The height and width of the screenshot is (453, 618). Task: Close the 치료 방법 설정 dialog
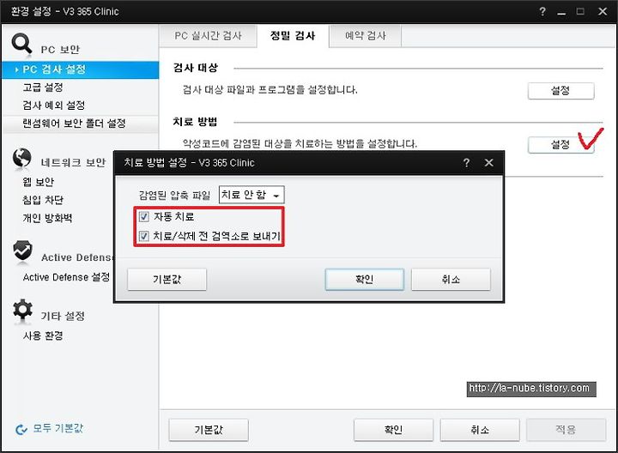pyautogui.click(x=488, y=163)
